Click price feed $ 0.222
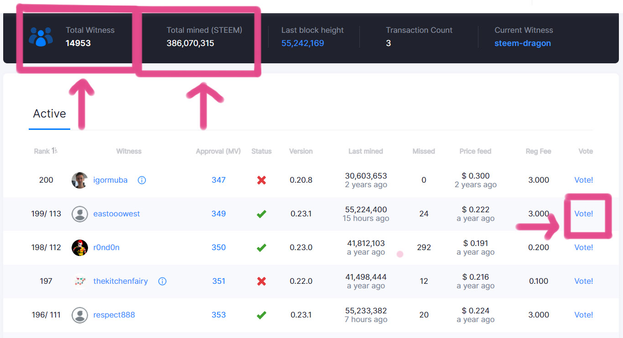The image size is (623, 338). click(x=476, y=210)
